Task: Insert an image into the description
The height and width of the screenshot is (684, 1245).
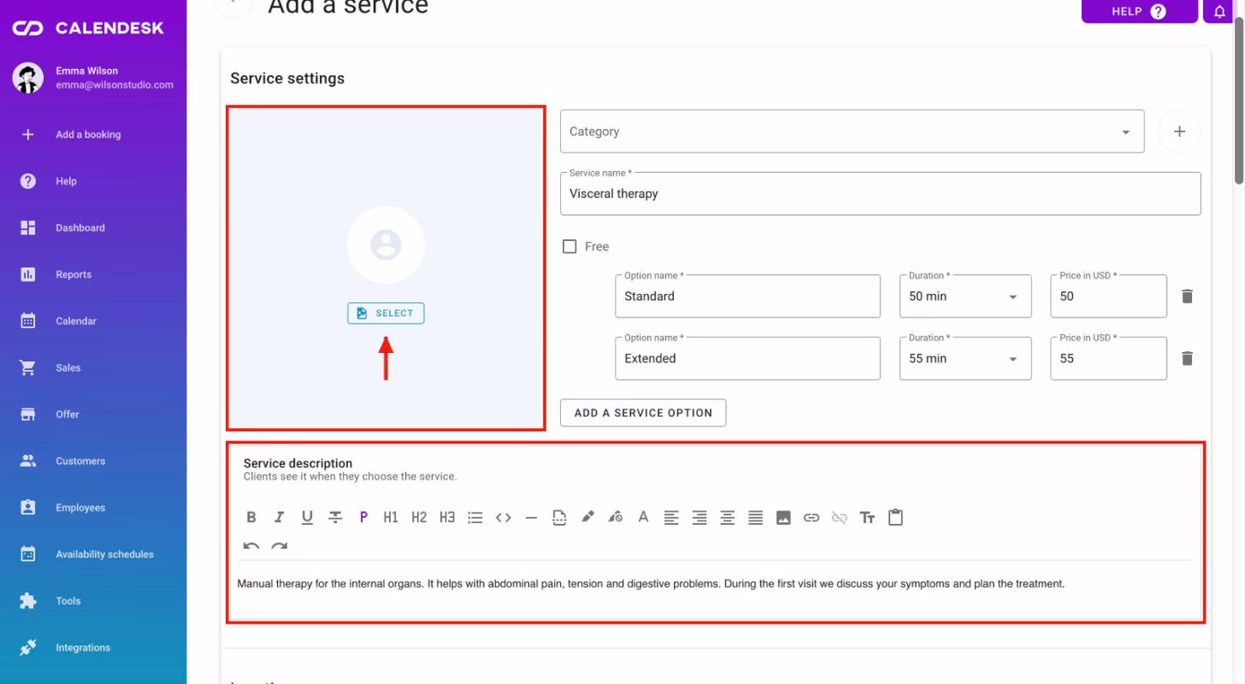Action: tap(783, 518)
